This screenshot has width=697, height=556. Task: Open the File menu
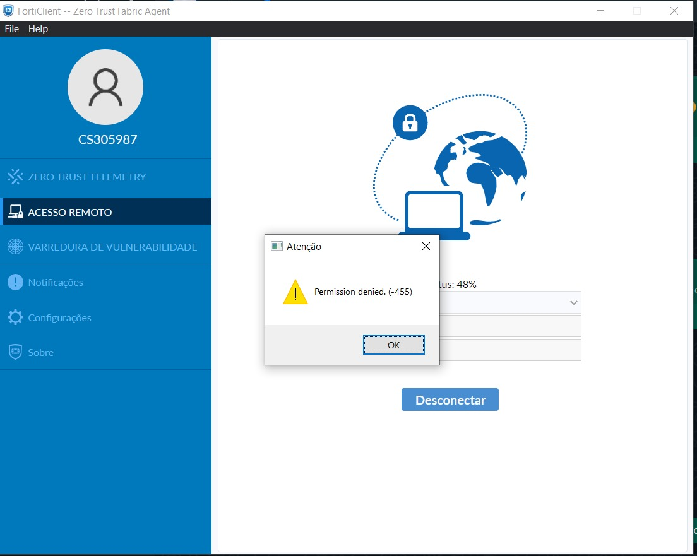[x=11, y=29]
